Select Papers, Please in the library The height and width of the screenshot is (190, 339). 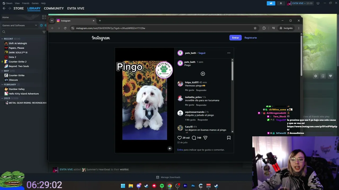click(x=16, y=48)
